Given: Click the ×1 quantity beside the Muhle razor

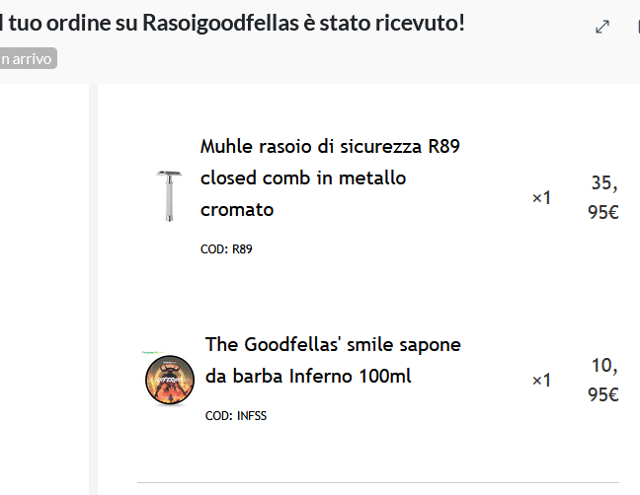Looking at the screenshot, I should [x=541, y=198].
